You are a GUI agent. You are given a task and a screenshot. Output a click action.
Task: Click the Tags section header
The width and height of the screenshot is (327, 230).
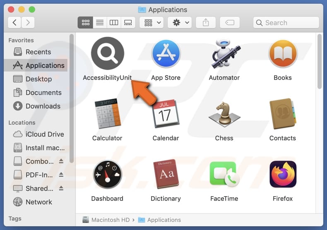(x=15, y=218)
